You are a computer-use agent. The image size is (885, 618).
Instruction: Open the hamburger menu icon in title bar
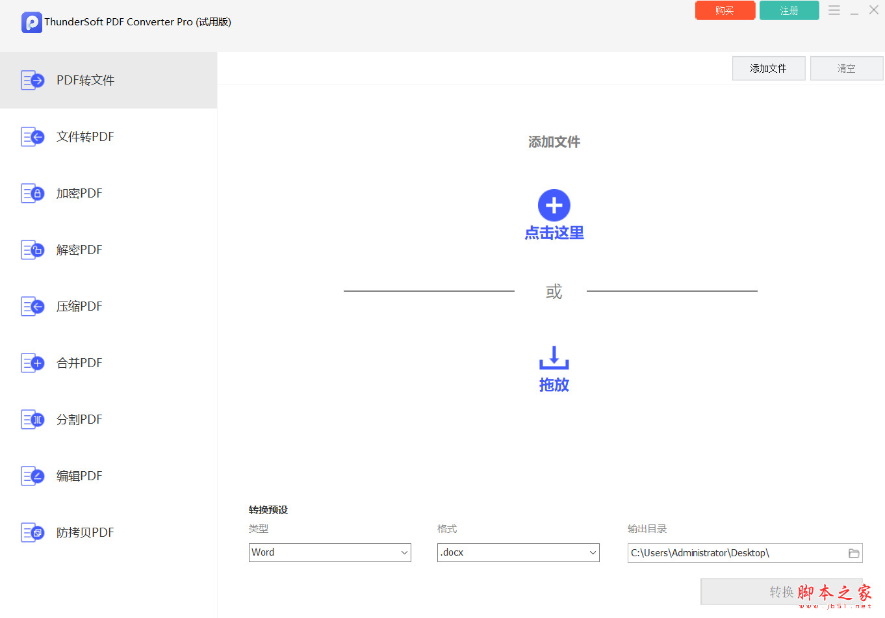point(834,10)
